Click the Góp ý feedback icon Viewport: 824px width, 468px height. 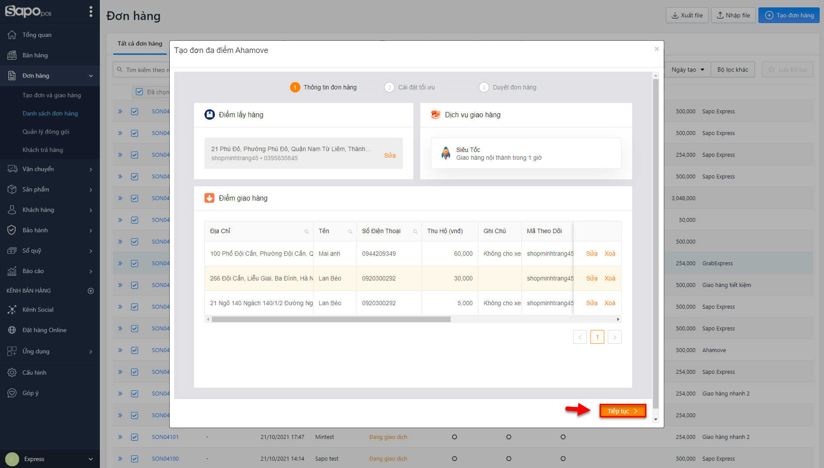(12, 393)
